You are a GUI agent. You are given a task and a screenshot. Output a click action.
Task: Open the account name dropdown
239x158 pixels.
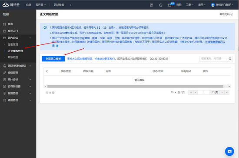click(224, 5)
